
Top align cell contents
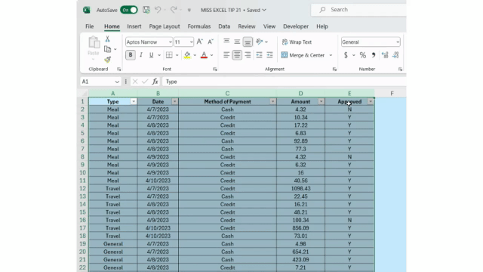pos(226,42)
